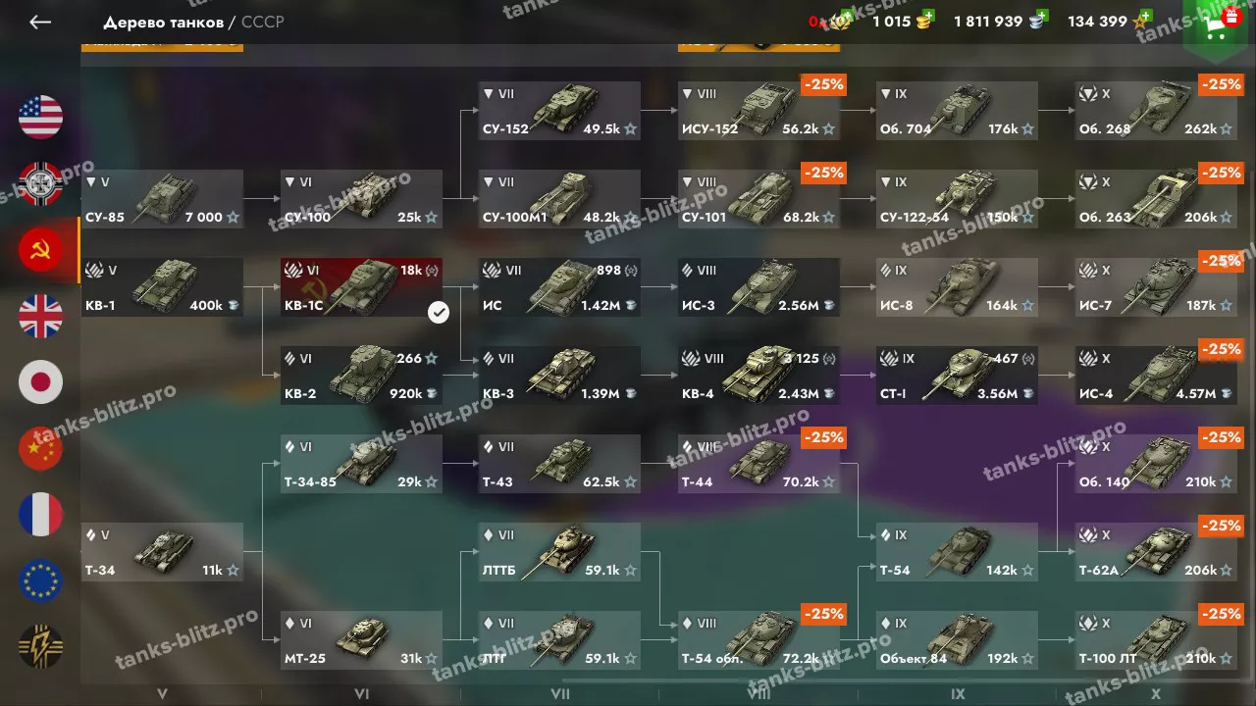The width and height of the screenshot is (1256, 706).
Task: Click the horizontal scrollbar at the bottom
Action: 898,679
